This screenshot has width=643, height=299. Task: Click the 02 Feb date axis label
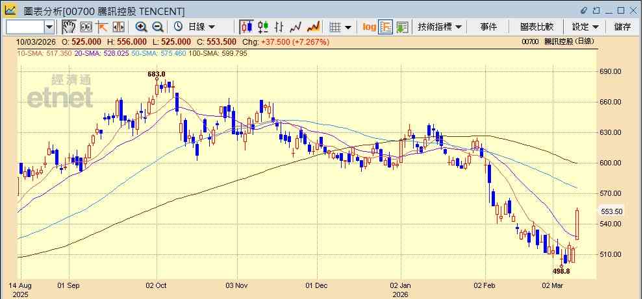(x=485, y=285)
